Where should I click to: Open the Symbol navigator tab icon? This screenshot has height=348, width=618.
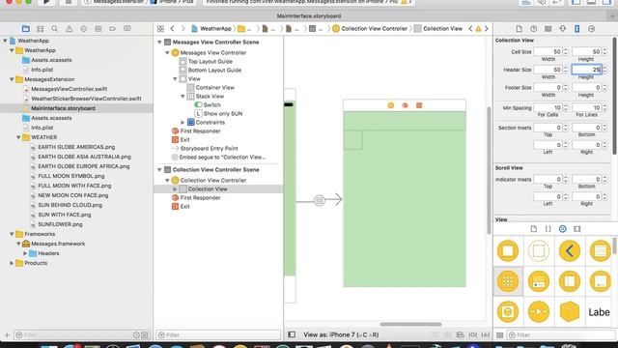(41, 29)
